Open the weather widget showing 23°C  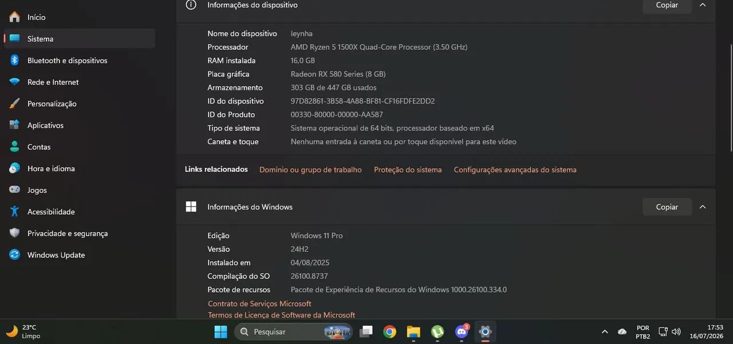click(24, 332)
